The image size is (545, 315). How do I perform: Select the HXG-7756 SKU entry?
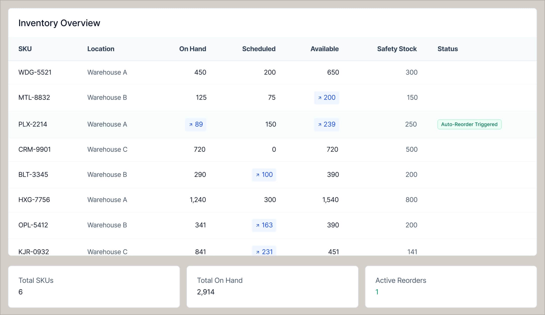pyautogui.click(x=34, y=200)
